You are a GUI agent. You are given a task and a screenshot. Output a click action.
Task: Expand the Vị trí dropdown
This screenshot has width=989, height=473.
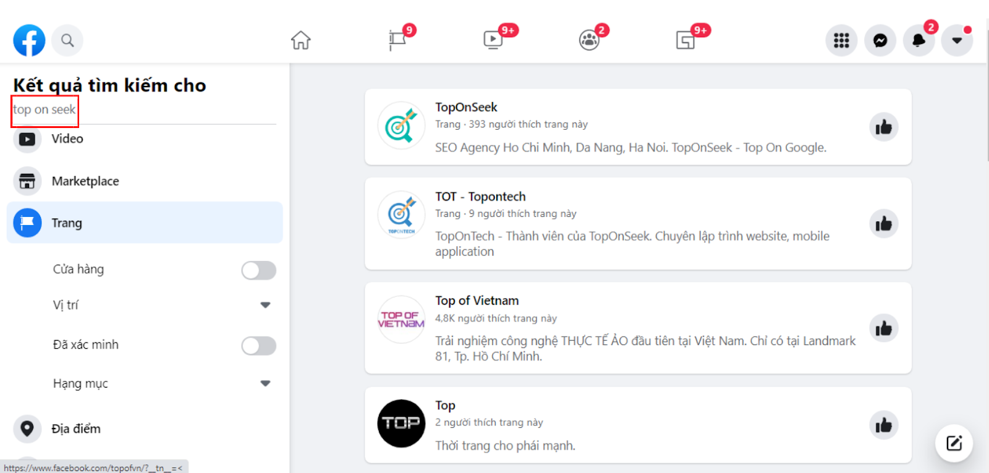tap(265, 305)
